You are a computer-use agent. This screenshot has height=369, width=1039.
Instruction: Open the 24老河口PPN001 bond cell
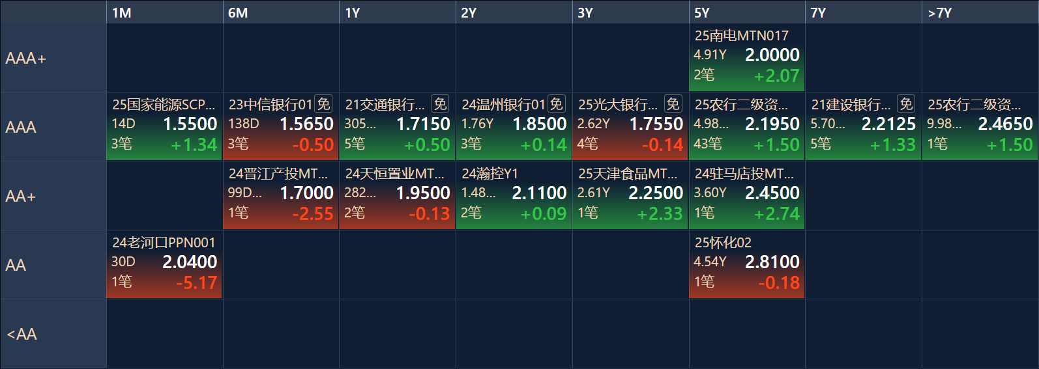[x=164, y=264]
